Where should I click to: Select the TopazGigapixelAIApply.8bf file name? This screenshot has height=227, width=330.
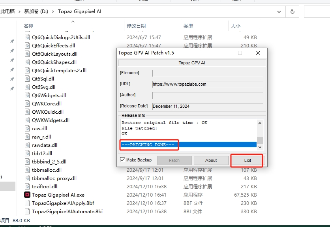tap(63, 203)
